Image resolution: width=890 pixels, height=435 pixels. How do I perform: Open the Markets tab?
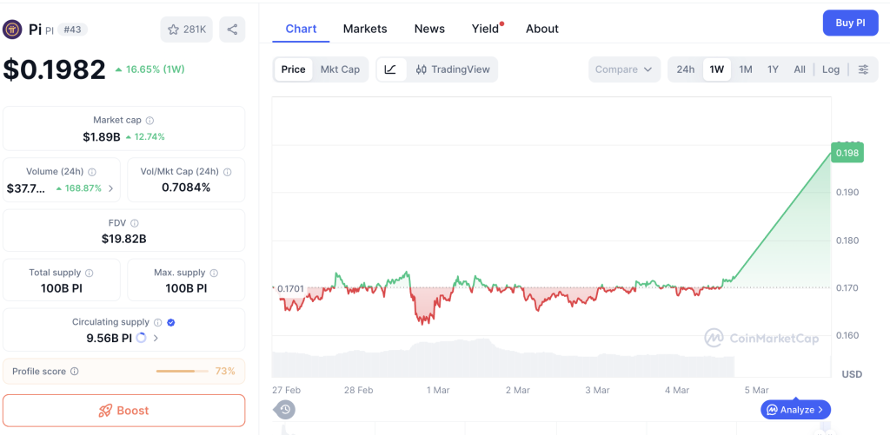coord(365,29)
